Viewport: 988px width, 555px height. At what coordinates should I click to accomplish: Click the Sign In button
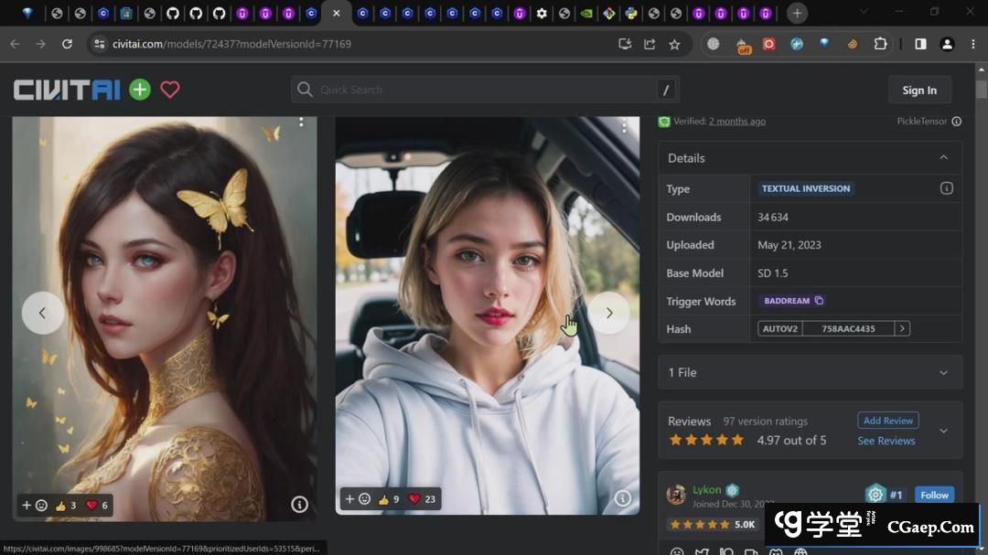click(918, 90)
